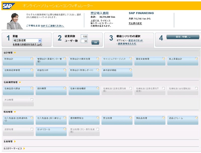Uncheck the キャッシュマネージメント checkbox
The width and height of the screenshot is (201, 153).
[131, 59]
